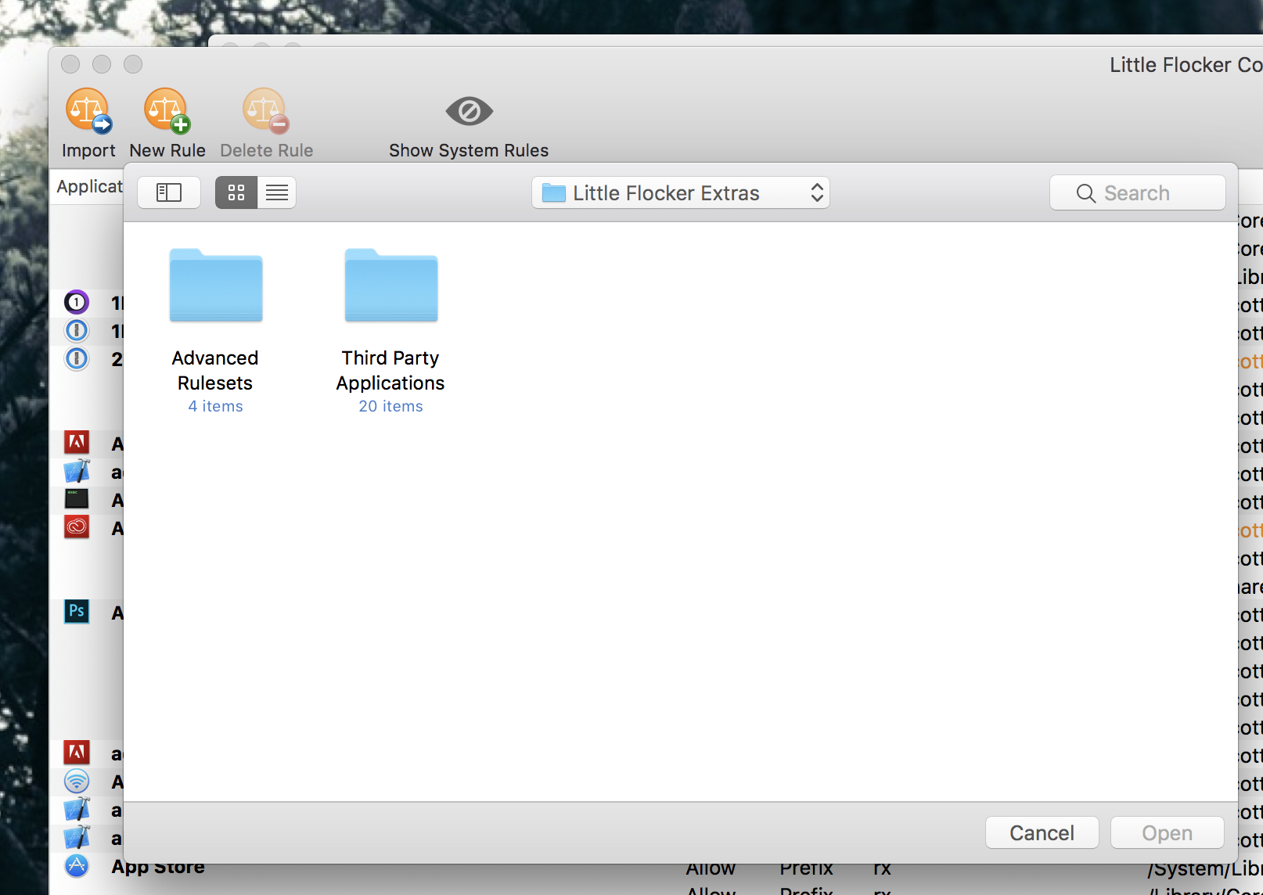Open the Little Flocker Extras location dropdown

pos(680,193)
